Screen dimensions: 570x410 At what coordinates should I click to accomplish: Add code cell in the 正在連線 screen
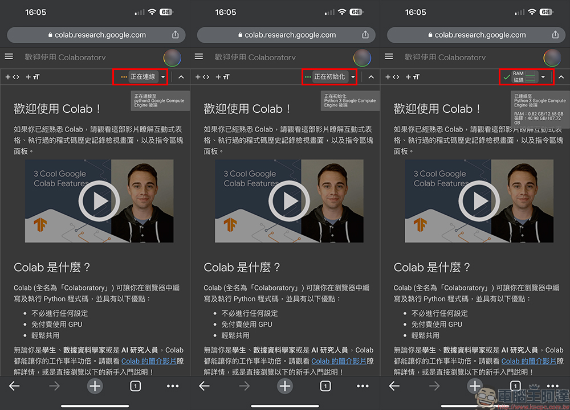tap(13, 77)
